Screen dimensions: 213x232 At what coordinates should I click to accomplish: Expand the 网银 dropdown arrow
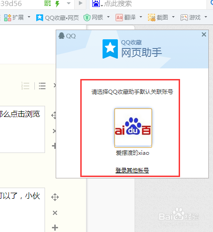click(108, 17)
